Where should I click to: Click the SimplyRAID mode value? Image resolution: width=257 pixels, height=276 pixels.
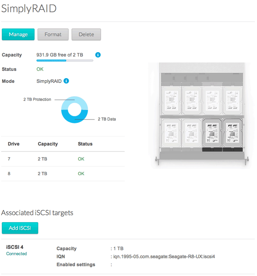(x=49, y=81)
